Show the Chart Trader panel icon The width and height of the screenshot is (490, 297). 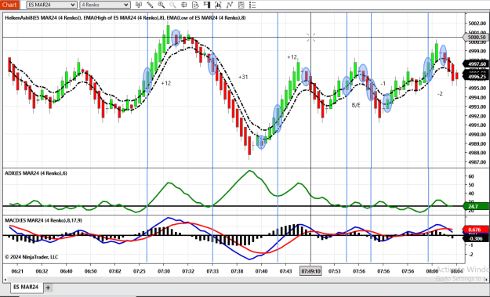click(x=206, y=5)
